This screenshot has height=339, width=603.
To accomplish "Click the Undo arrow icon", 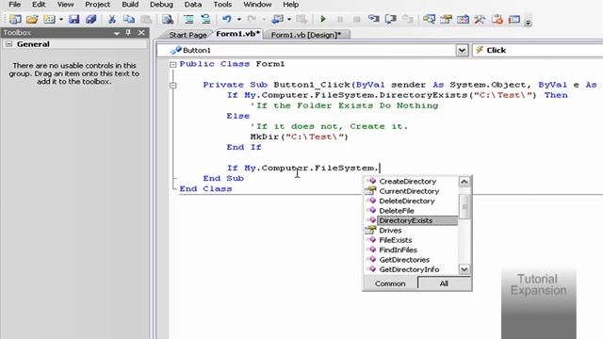I will click(x=227, y=19).
